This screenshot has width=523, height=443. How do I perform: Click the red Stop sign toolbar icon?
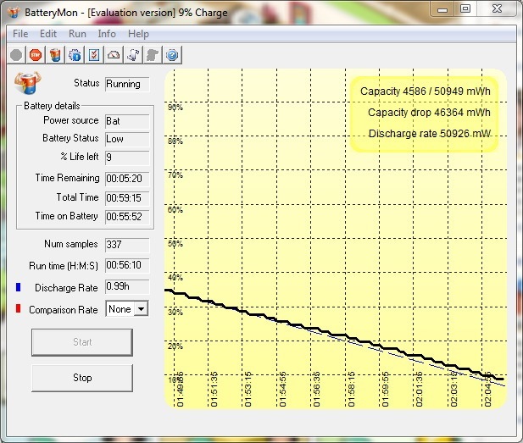pos(36,55)
